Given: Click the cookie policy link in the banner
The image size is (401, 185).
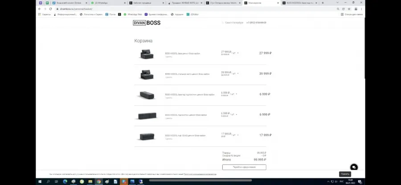Looking at the screenshot, I should pos(200,174).
